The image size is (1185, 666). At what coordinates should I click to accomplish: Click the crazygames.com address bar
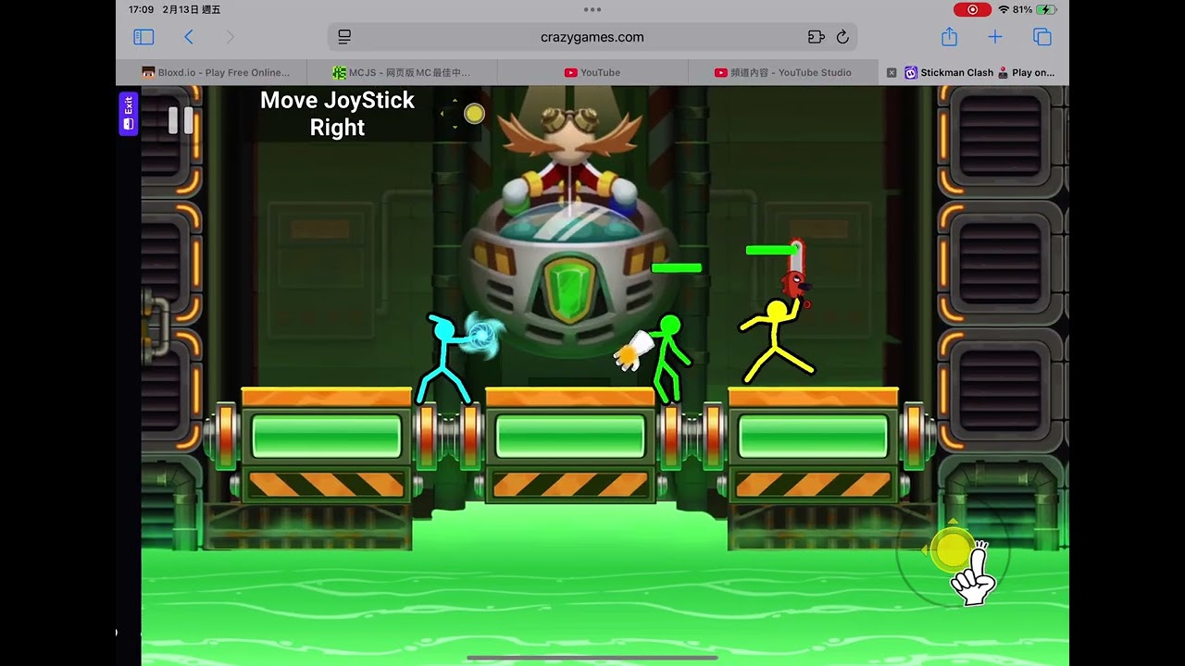click(592, 37)
